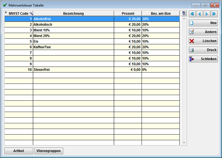Viewport: 222px width, 158px height.
Task: Select the Kaffee/Tee row
Action: click(92, 47)
